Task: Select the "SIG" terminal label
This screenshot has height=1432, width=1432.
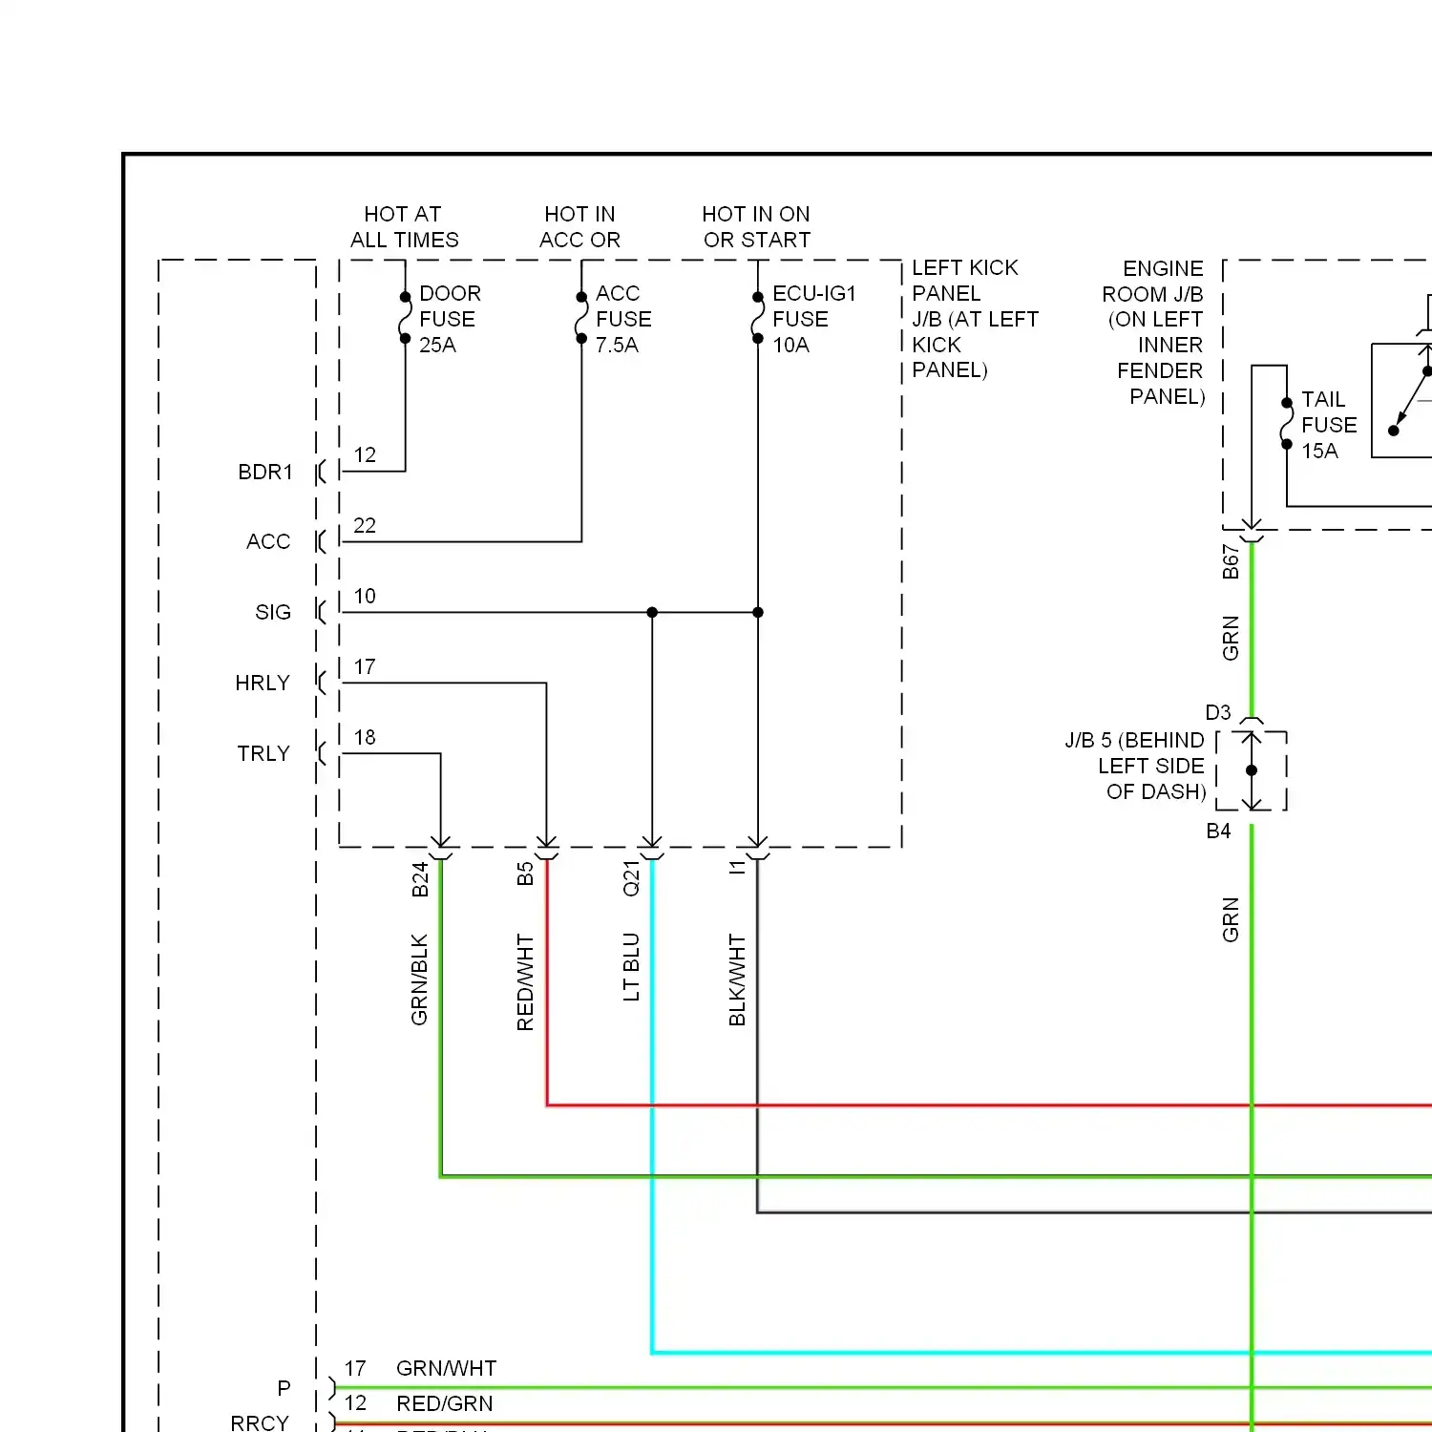Action: 273,612
